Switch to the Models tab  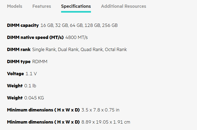(x=15, y=6)
